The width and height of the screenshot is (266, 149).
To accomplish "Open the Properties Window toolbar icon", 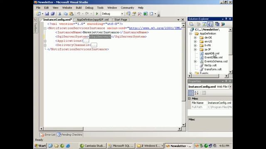I will 134,14.
